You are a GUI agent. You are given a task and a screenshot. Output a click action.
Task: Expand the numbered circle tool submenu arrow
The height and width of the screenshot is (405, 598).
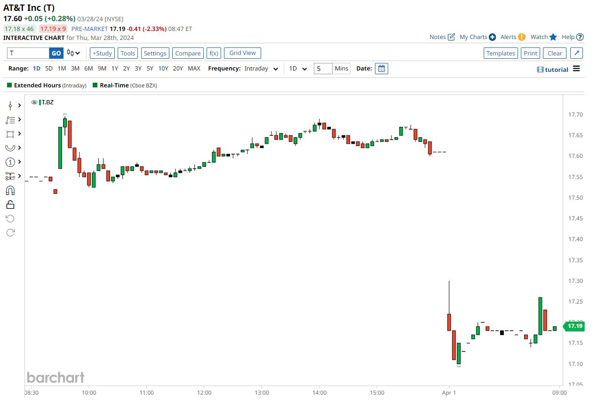(x=20, y=162)
